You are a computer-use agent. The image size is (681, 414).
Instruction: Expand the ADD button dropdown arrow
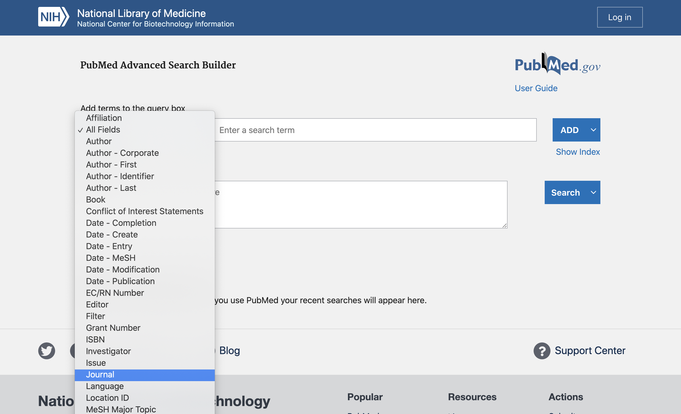tap(593, 130)
